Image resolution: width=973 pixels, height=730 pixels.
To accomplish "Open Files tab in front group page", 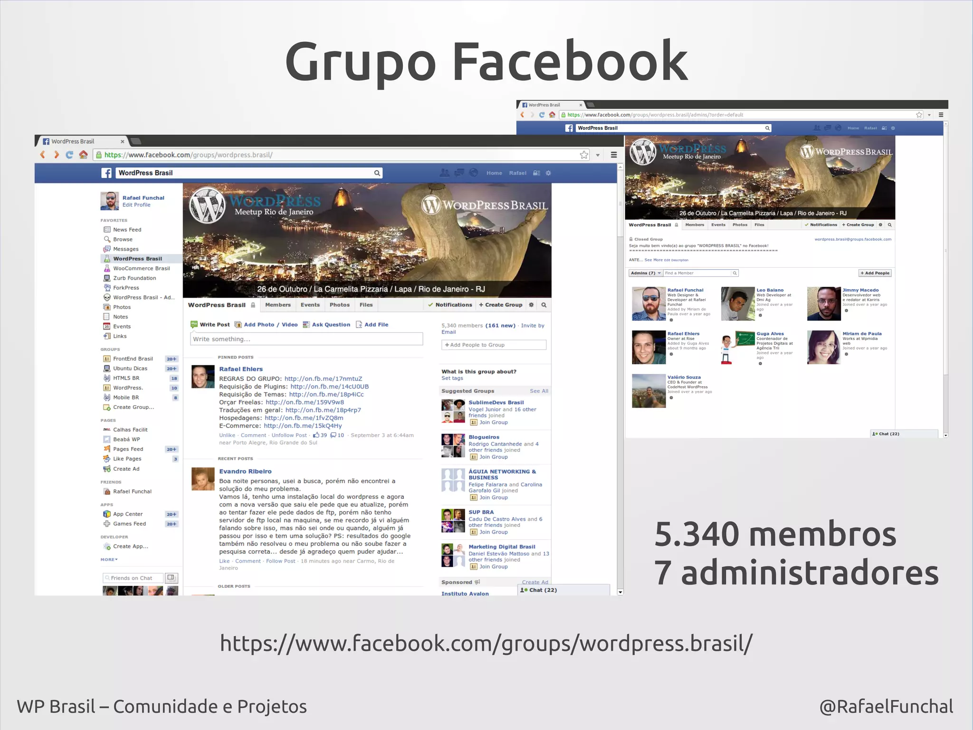I will point(366,305).
